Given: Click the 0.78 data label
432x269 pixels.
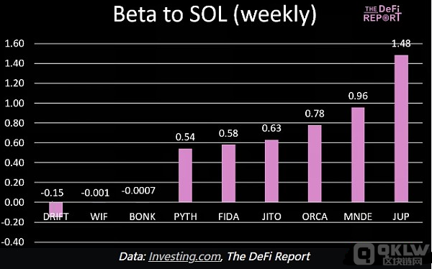Looking at the screenshot, I should pos(315,114).
